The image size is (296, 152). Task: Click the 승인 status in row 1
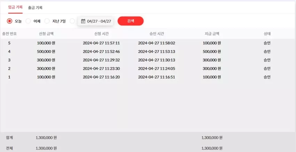tap(267, 77)
